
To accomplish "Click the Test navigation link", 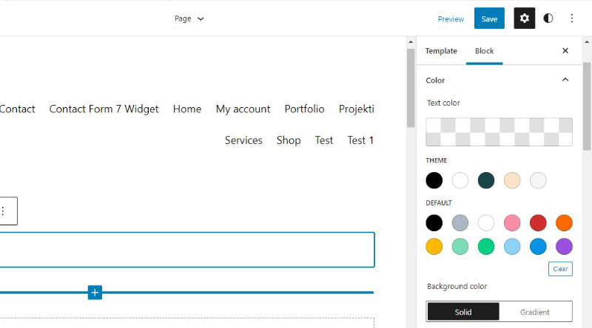I will click(x=324, y=140).
